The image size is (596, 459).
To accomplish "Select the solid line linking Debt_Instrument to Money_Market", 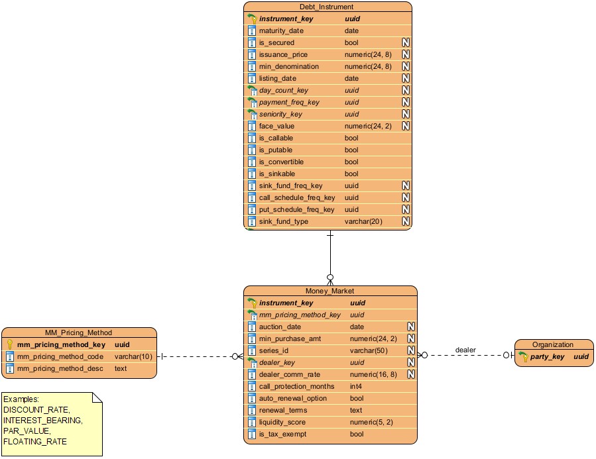I will click(330, 255).
